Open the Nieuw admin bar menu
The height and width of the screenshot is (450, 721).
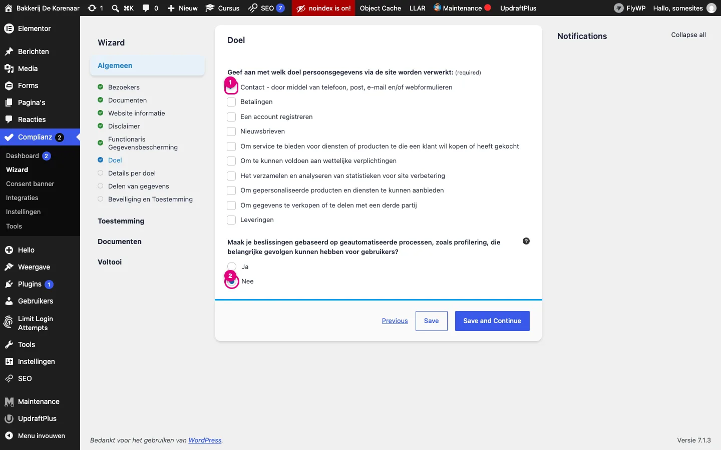(182, 8)
